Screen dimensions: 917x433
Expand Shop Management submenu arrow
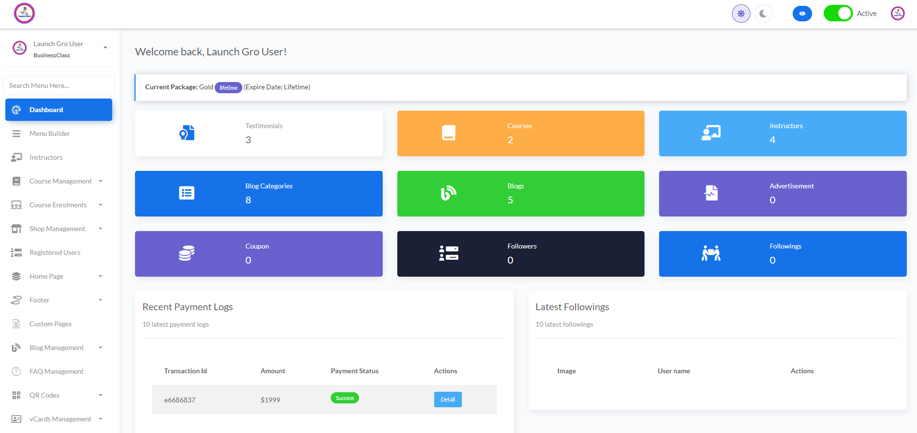point(101,229)
